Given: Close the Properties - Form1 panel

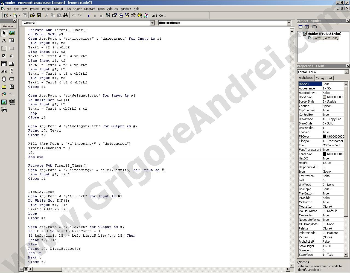Looking at the screenshot, I should click(348, 66).
